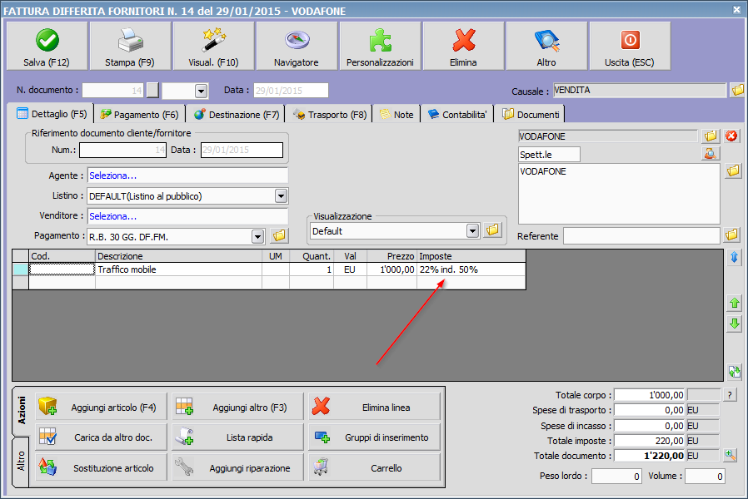Open folder icon next to VODAFONE supplier name
The image size is (748, 499).
(711, 136)
